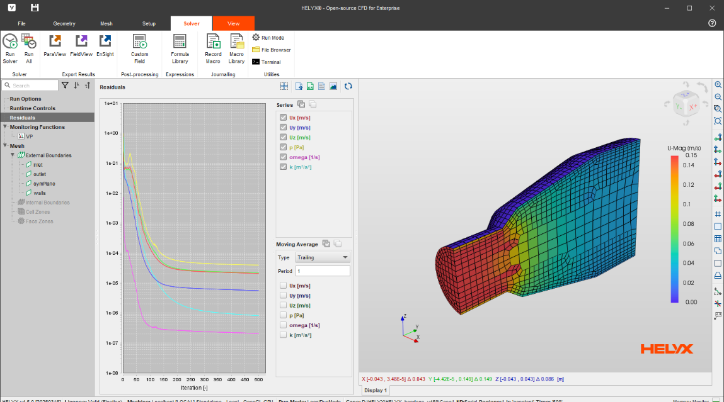Screen dimensions: 724x402
Task: Click the save chart as image icon
Action: (x=333, y=86)
